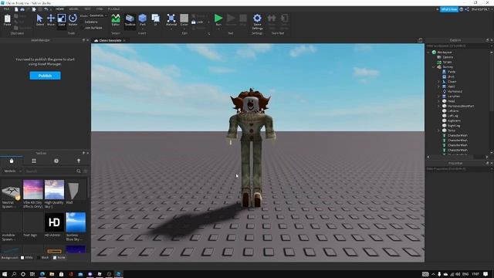Open the Mode Geometric dropdown
The height and width of the screenshot is (278, 494).
tap(98, 15)
